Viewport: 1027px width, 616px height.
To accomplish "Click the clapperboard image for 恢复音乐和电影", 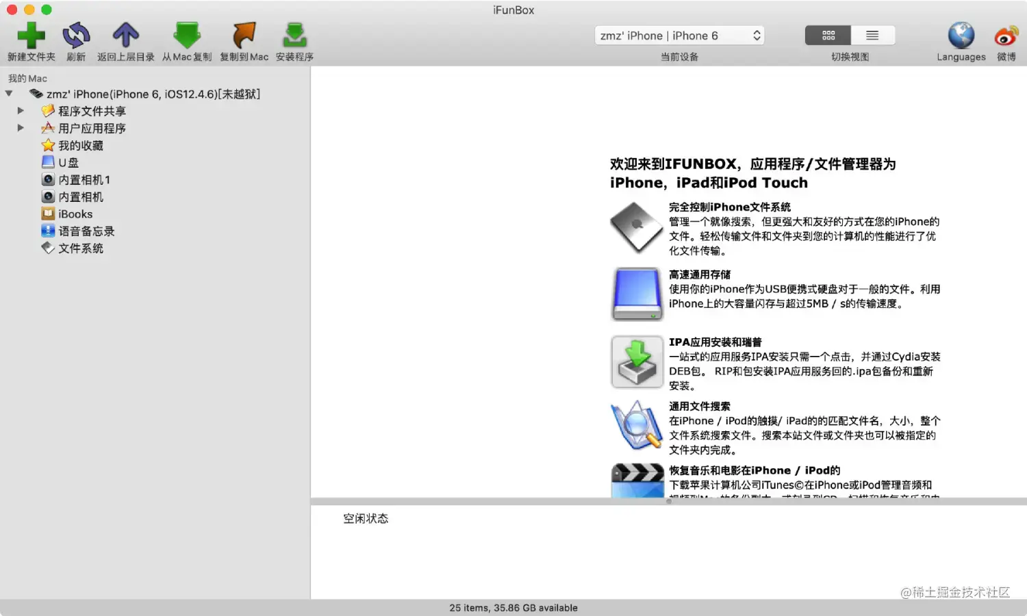I will point(637,480).
